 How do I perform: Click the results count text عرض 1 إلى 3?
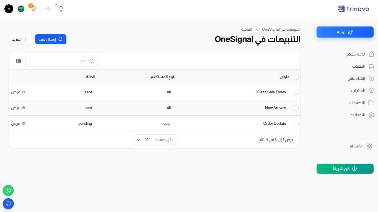[276, 140]
